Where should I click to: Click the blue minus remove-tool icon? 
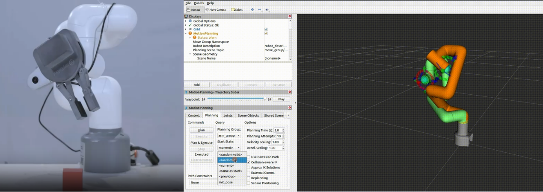[x=259, y=9]
